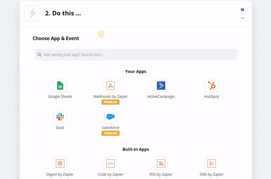Pick the SMS by Zapier icon
This screenshot has width=271, height=179.
click(x=211, y=163)
